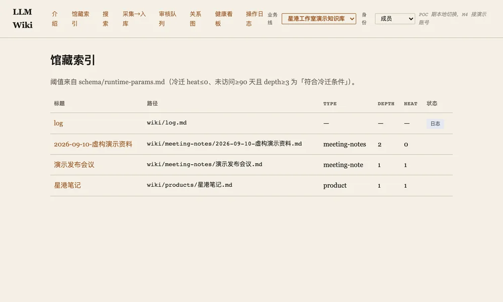Click depth value 2 in 虚构演示资料 row

(x=379, y=144)
